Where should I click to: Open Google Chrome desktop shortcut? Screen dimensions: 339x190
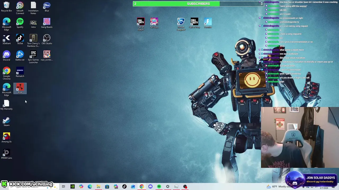(7, 74)
